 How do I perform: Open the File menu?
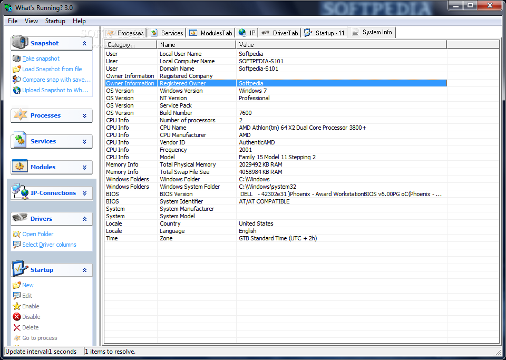[13, 21]
